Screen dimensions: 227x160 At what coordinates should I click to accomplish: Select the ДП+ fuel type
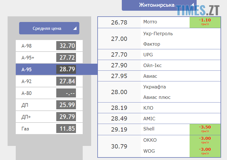click(49, 117)
